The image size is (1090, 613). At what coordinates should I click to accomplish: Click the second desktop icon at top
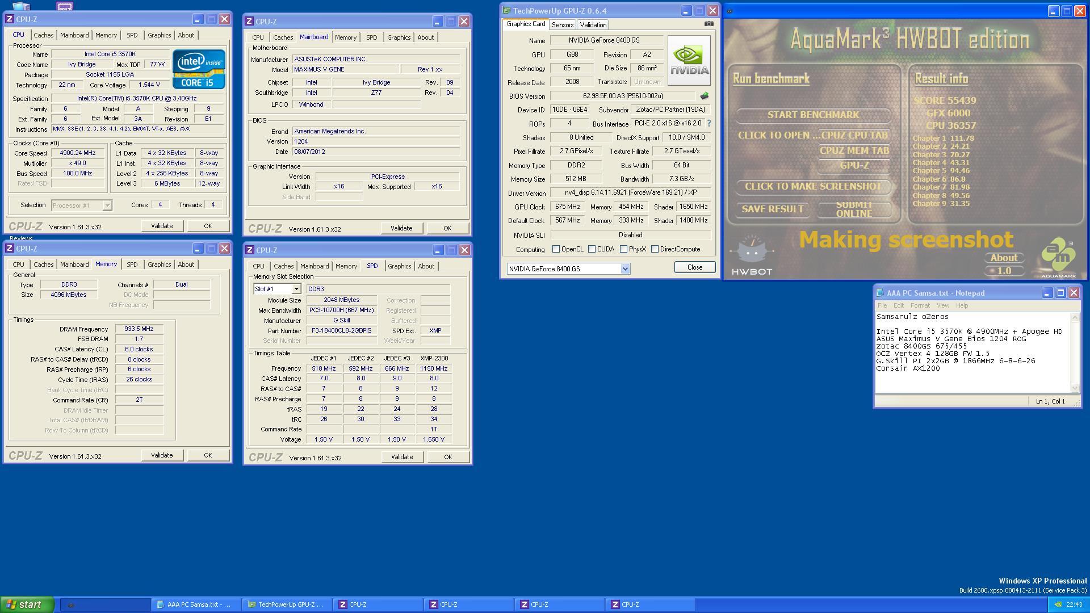[x=65, y=6]
